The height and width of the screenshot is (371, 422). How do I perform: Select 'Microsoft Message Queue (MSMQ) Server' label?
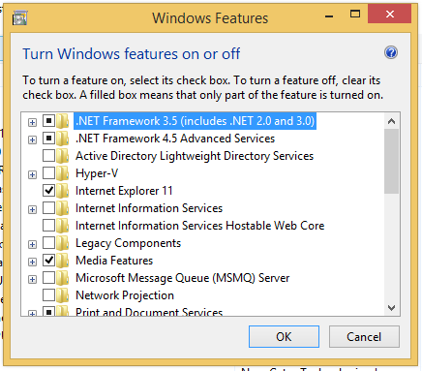(183, 278)
